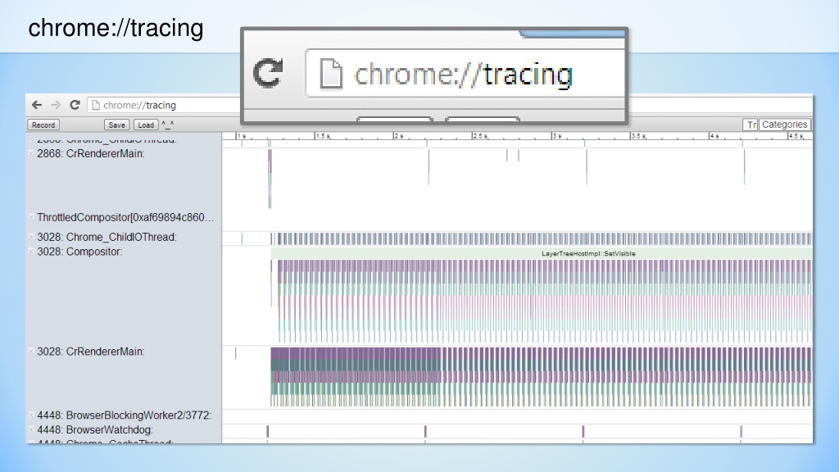Viewport: 839px width, 472px height.
Task: Select BrowserWatchdog slice near 2.2 s
Action: [x=425, y=431]
